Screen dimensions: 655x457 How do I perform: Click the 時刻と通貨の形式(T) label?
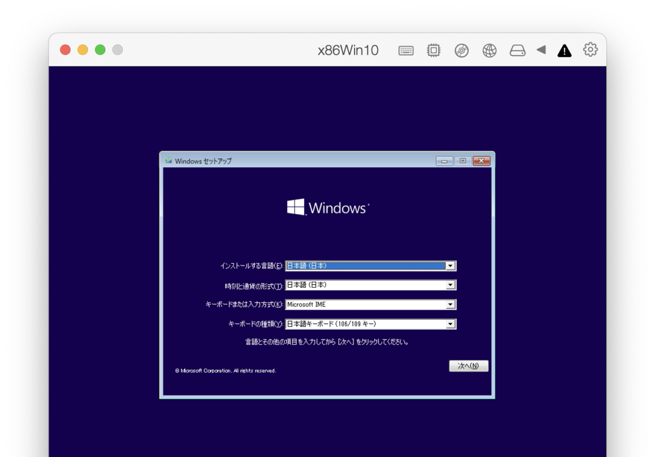254,285
